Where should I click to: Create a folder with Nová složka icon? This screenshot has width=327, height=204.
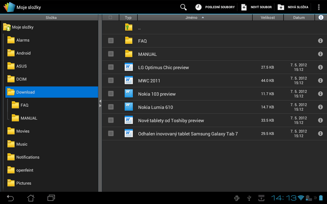pos(280,7)
